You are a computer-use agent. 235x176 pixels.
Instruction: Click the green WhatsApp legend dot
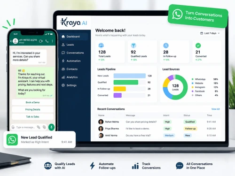pyautogui.click(x=193, y=79)
